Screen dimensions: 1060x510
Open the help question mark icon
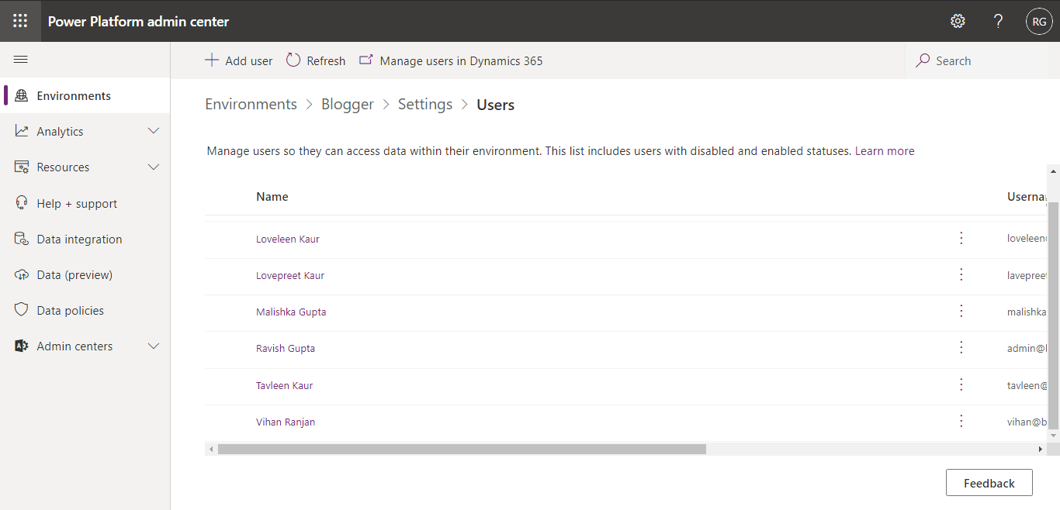(x=999, y=21)
